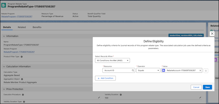Show info tooltip for Execution Procedure
This screenshot has height=104, width=219.
click(x=23, y=95)
